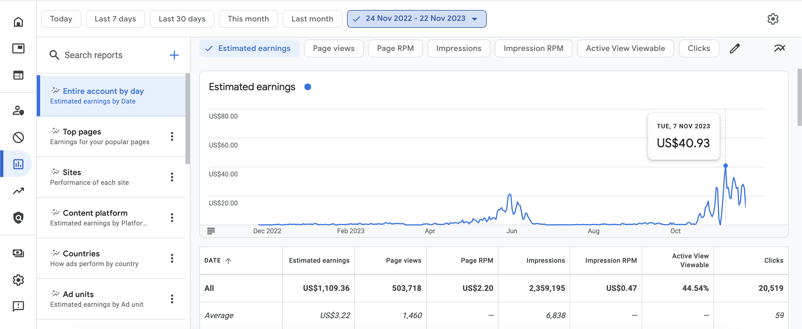Open more options for Ad units

point(172,299)
